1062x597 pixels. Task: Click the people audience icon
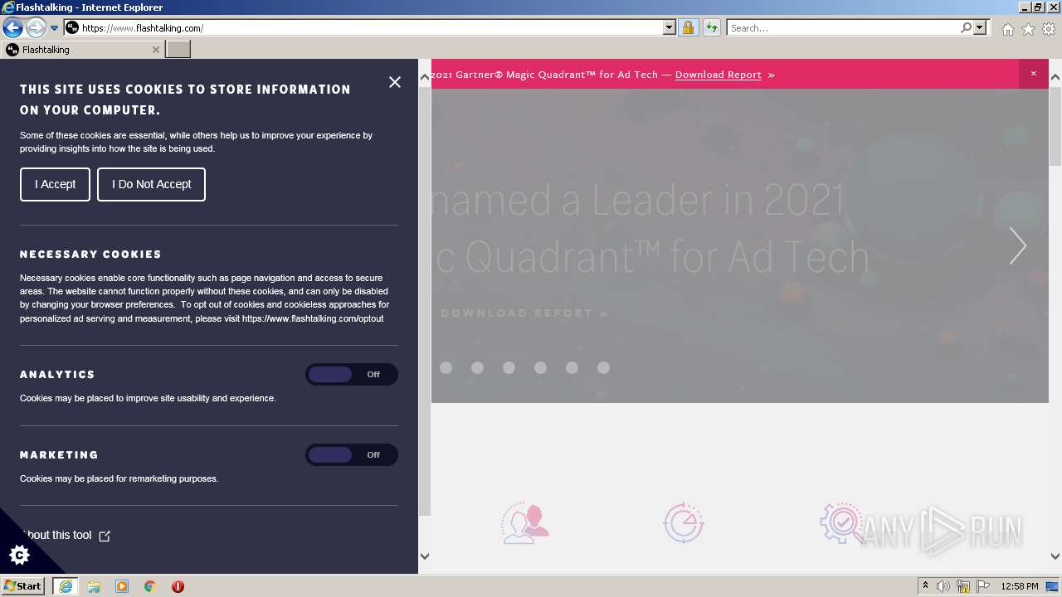pyautogui.click(x=525, y=523)
